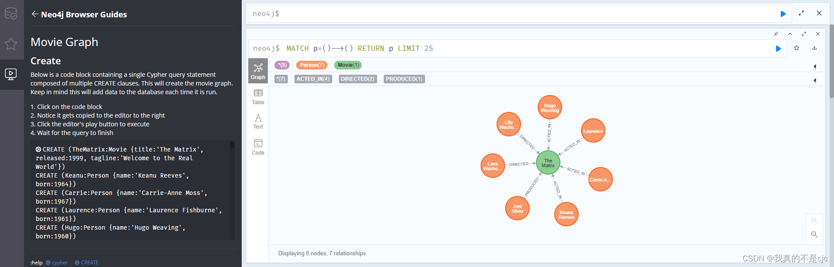Screen dimensions: 834x267
Task: Collapse the result frame with chevron up
Action: 790,34
